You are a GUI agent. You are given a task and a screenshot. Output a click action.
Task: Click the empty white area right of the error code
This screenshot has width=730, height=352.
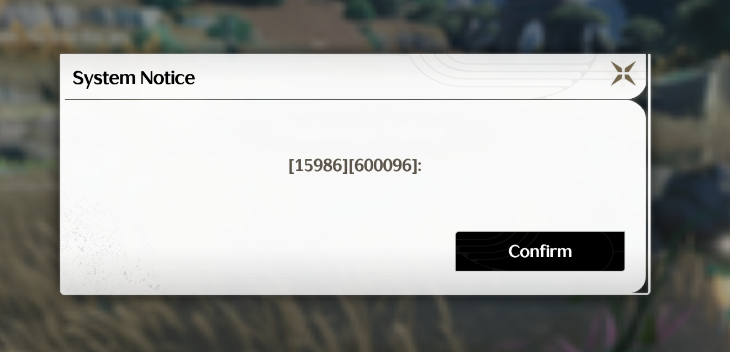click(530, 165)
